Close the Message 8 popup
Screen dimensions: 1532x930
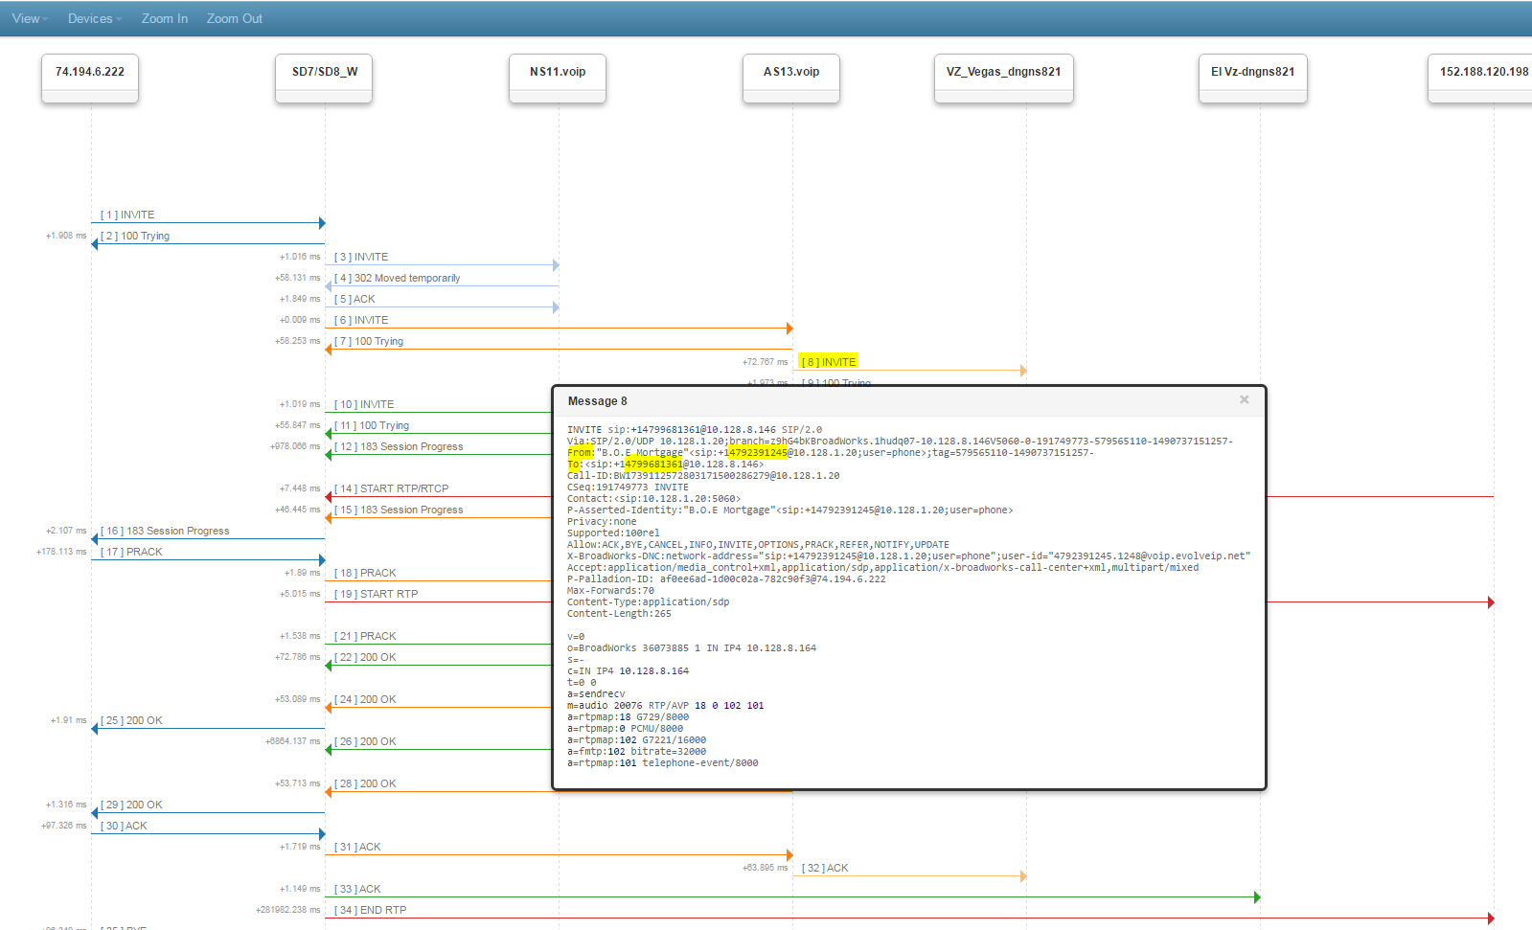pos(1244,400)
